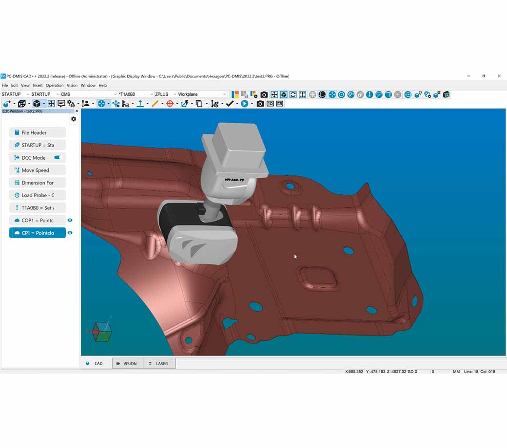This screenshot has width=507, height=448.
Task: Click the solid shaded cube icon
Action: [x=37, y=104]
